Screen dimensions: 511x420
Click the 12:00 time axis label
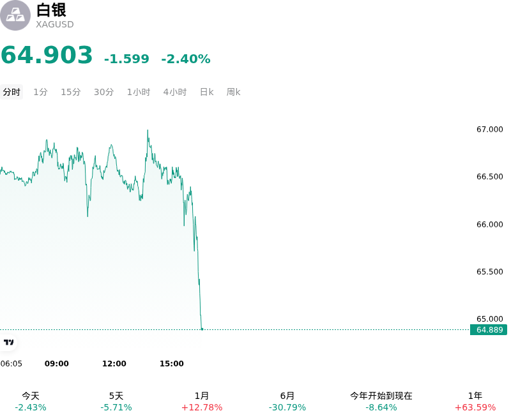(x=114, y=363)
